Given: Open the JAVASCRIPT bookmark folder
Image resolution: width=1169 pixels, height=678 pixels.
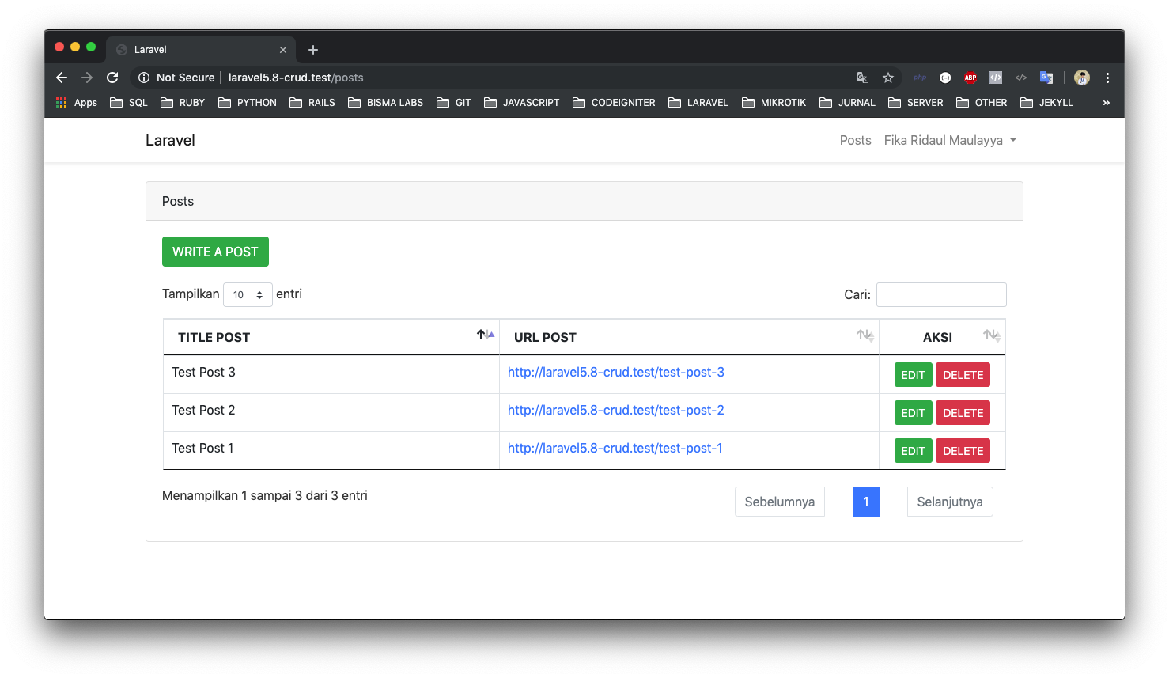Looking at the screenshot, I should (522, 103).
